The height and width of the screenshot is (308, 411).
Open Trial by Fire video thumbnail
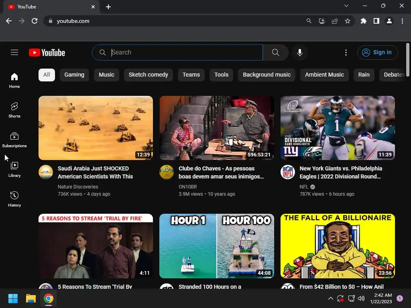(x=96, y=246)
